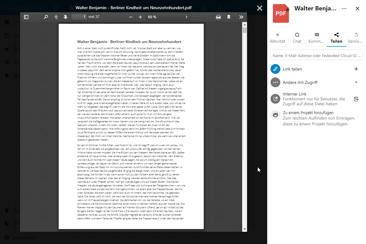Click the blue Link teilen icon
The height and width of the screenshot is (244, 366).
[275, 69]
